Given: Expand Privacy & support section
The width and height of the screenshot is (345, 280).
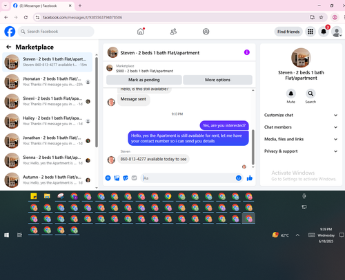Looking at the screenshot, I should 301,151.
